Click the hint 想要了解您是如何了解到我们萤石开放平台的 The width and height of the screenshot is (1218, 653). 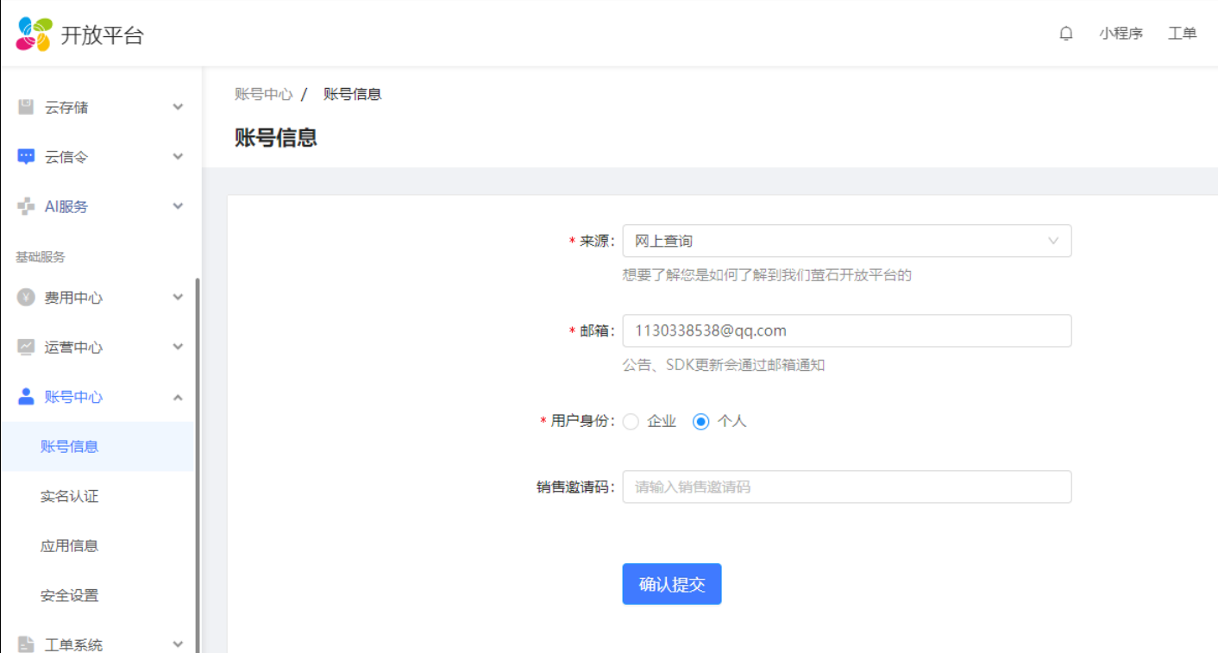767,275
